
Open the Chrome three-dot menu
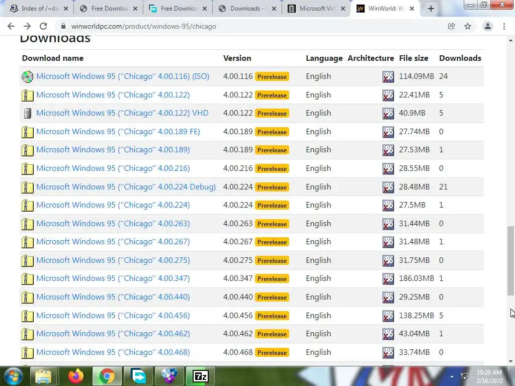504,26
